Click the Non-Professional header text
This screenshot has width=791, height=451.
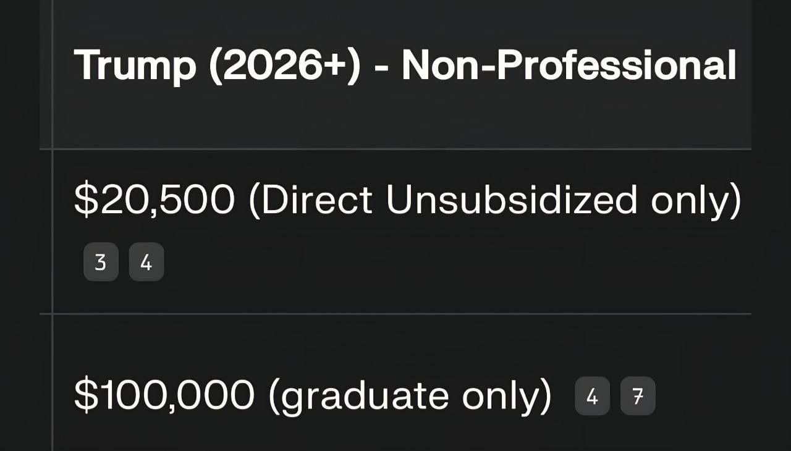569,66
